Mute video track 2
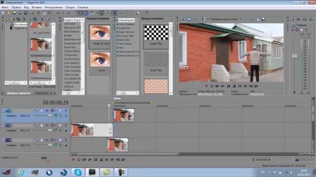 (x=60, y=125)
